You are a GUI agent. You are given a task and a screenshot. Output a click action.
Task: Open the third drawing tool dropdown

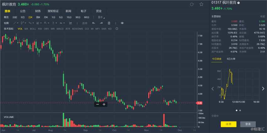[x=33, y=23]
